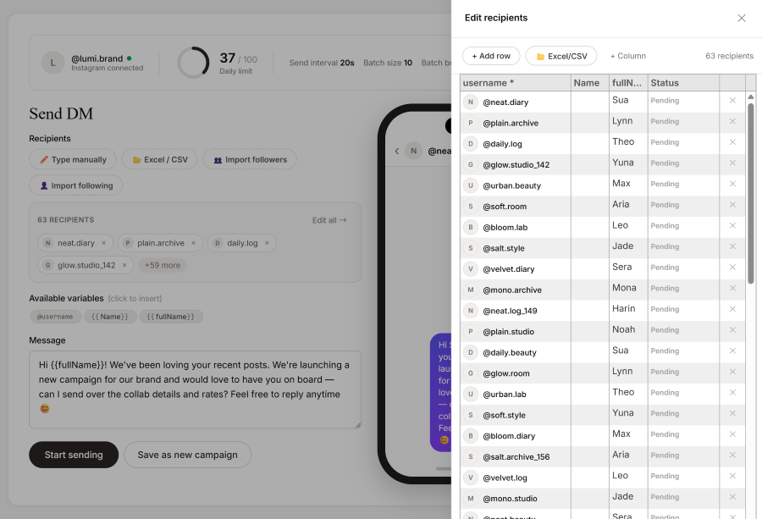Image resolution: width=762 pixels, height=519 pixels.
Task: Remove the @plain.studio row
Action: click(732, 330)
